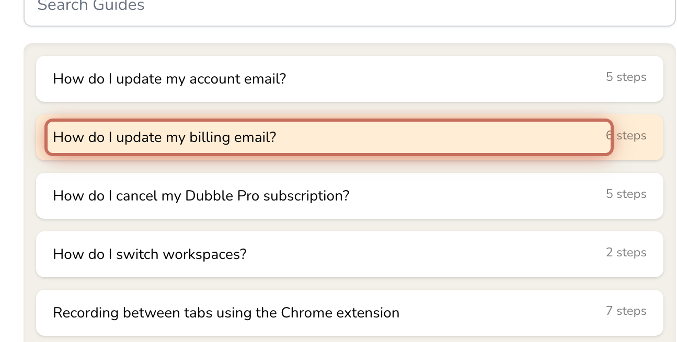The image size is (677, 342).
Task: Open the 'How do I update my account email?' guide
Action: point(169,79)
